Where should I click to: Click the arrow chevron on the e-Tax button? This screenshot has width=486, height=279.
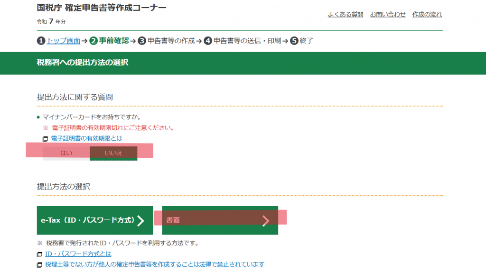(140, 220)
